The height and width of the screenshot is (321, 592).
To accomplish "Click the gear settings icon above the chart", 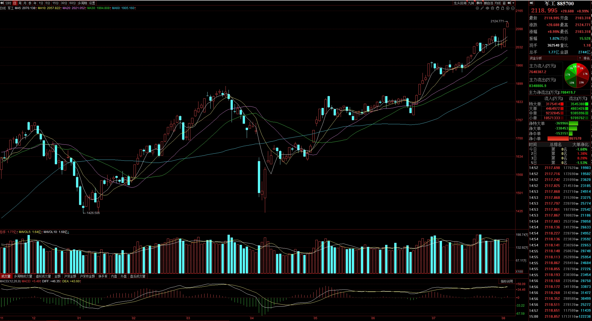I will (x=477, y=8).
